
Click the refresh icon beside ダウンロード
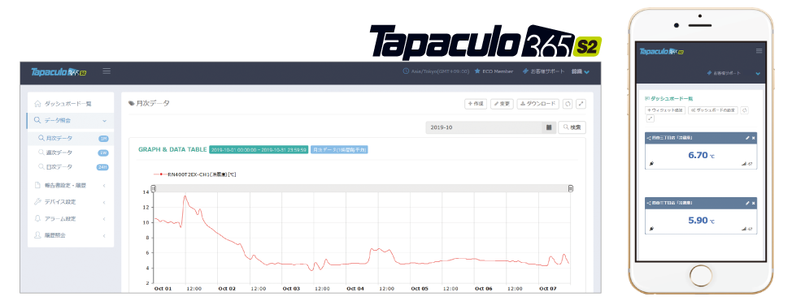point(568,104)
